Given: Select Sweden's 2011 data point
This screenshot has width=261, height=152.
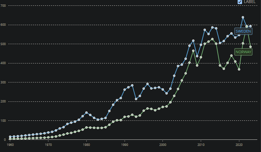Looking at the screenshot, I should point(205,30).
